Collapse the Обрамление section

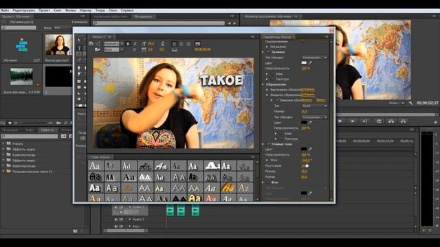click(x=263, y=84)
